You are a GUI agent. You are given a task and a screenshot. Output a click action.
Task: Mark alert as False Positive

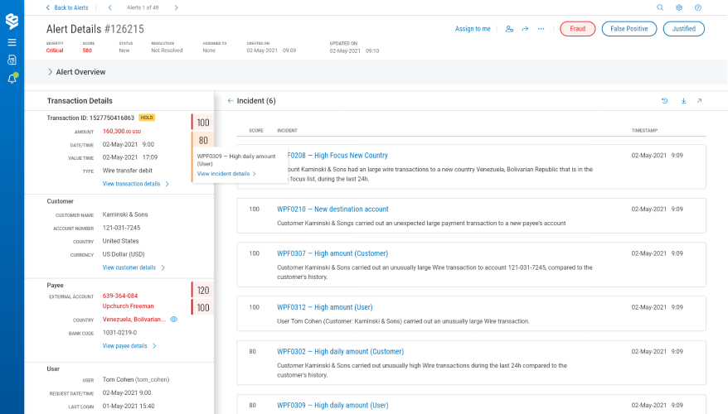pyautogui.click(x=629, y=29)
